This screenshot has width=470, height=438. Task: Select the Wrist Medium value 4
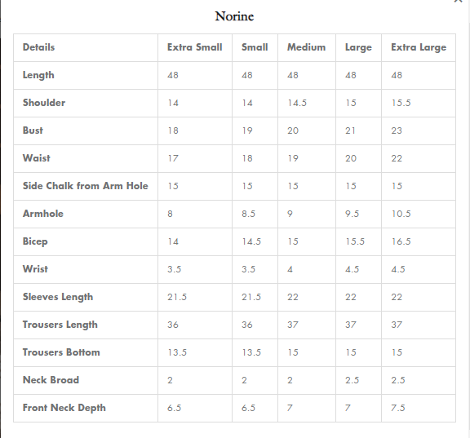point(290,269)
